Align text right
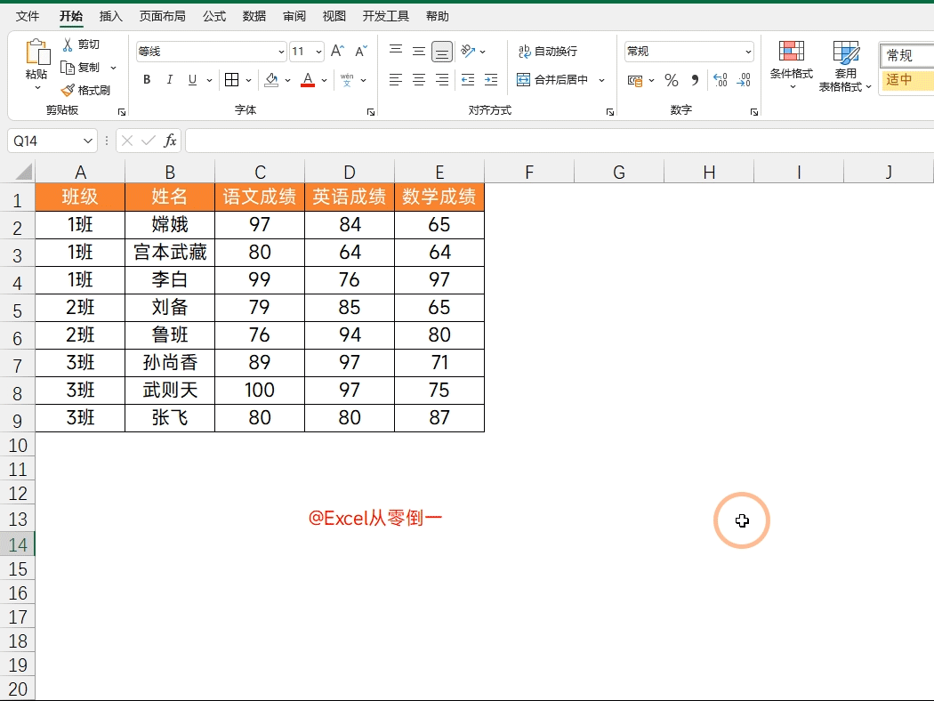 coord(442,80)
